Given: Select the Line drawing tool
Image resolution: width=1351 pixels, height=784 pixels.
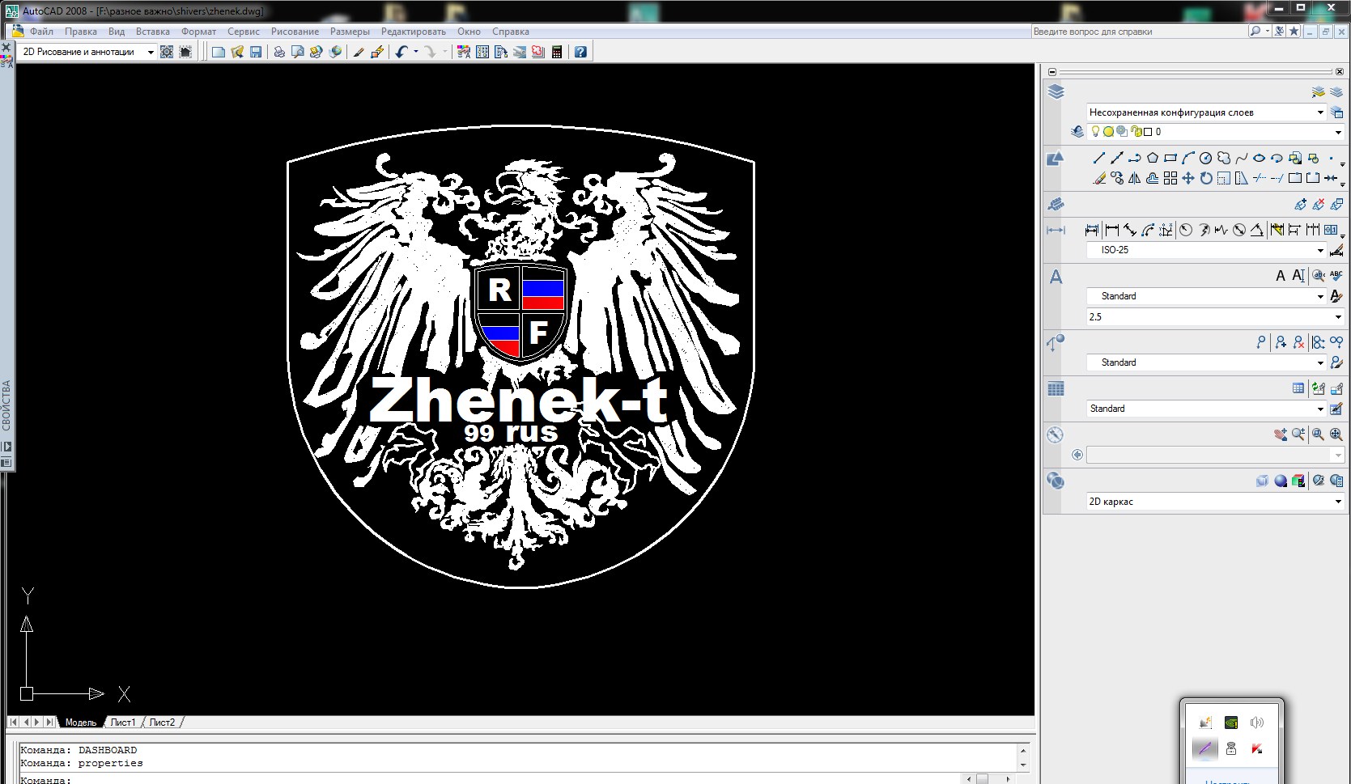Looking at the screenshot, I should 1098,159.
